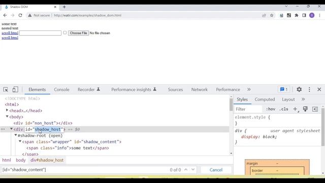
Task: Click the address bar URL
Action: [x=87, y=15]
